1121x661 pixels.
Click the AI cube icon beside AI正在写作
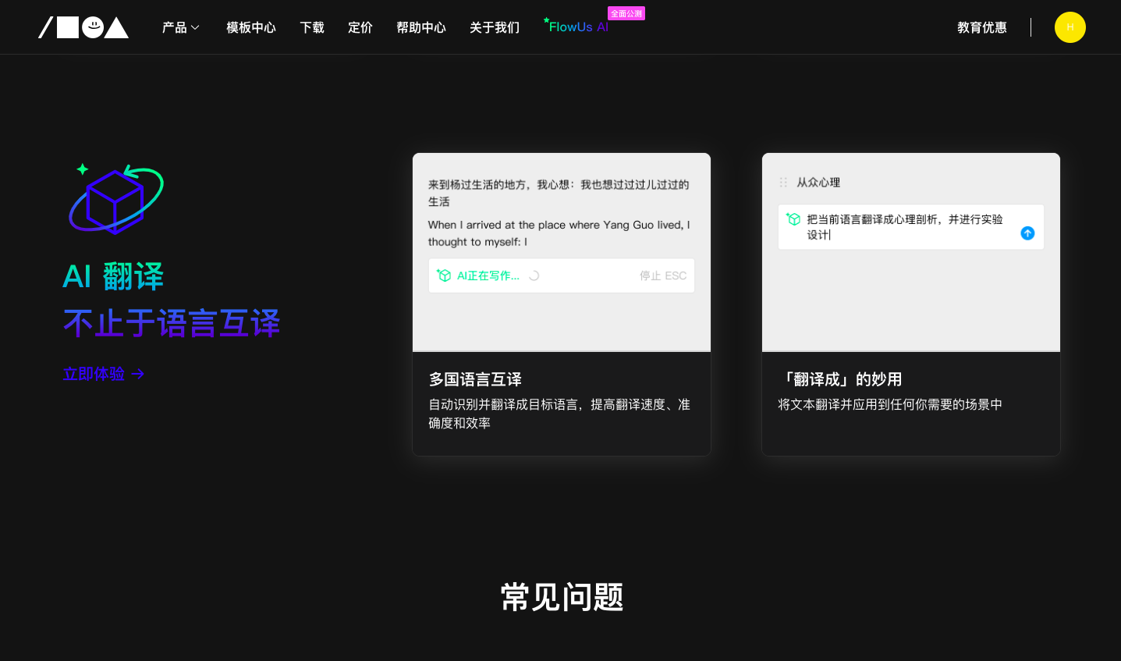point(444,275)
